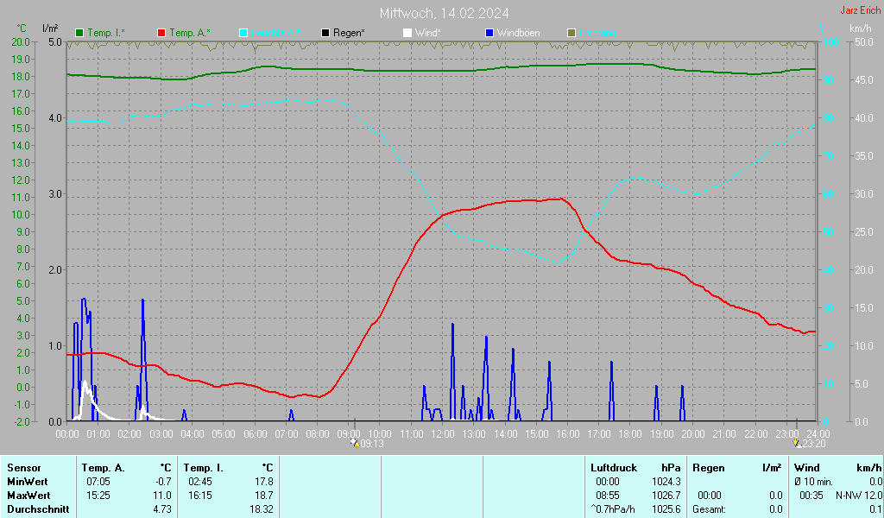This screenshot has height=518, width=884.
Task: Click the blue Windböen legend square
Action: (x=489, y=33)
